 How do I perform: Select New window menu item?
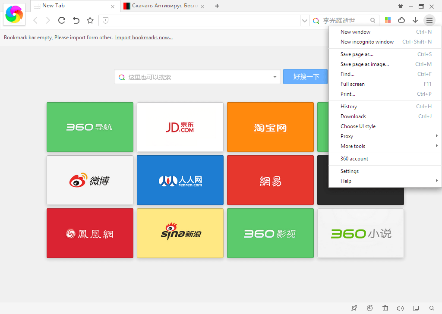[x=385, y=32]
